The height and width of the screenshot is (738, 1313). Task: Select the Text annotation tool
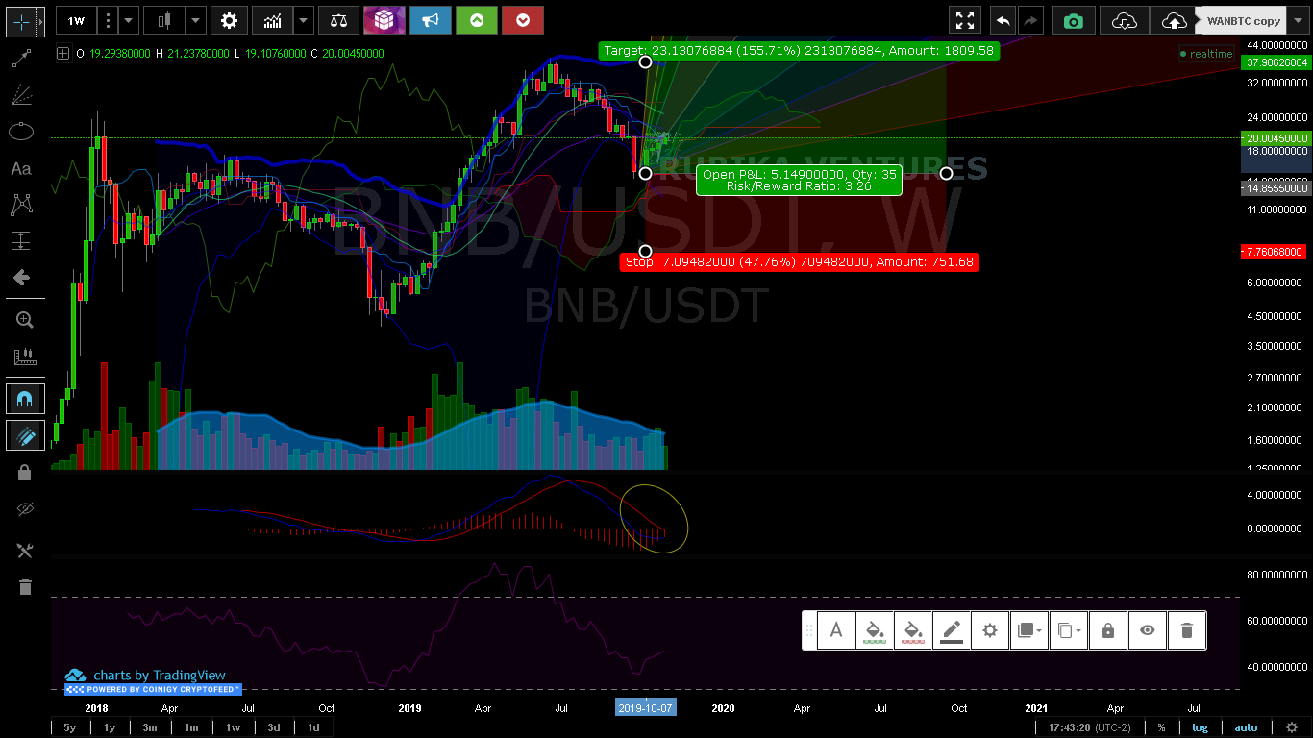[21, 168]
